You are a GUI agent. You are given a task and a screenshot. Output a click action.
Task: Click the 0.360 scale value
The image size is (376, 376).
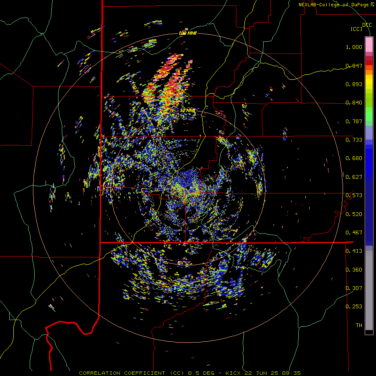click(x=354, y=270)
